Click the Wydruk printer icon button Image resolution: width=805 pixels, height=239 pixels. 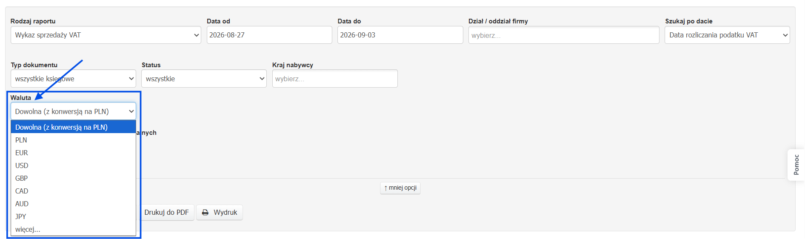point(220,212)
